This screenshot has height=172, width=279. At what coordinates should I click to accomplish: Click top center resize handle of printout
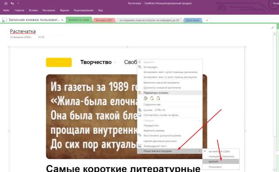[x=127, y=47]
